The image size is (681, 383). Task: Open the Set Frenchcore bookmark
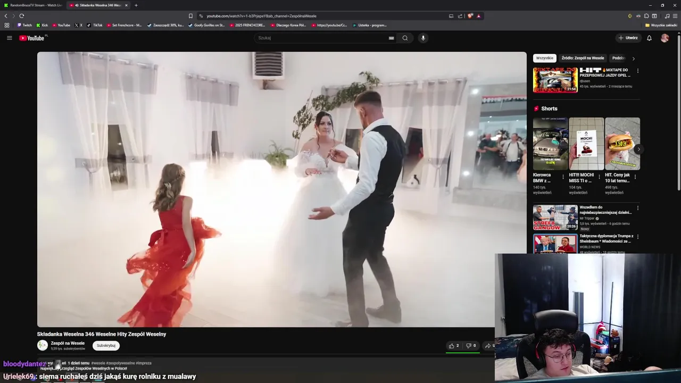pos(124,25)
